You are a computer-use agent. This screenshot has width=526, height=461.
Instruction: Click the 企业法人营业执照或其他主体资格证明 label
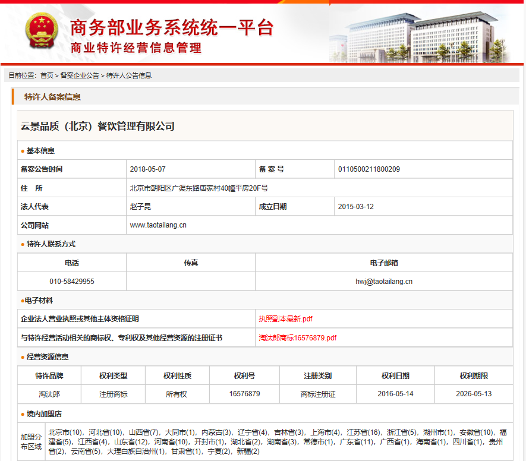pos(80,319)
